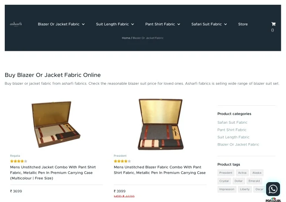Expand Suit Length Fabric dropdown
This screenshot has height=202, width=286.
tap(115, 24)
